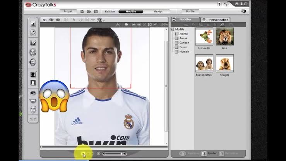
Task: Toggle second eye preview mode
Action: (51, 20)
